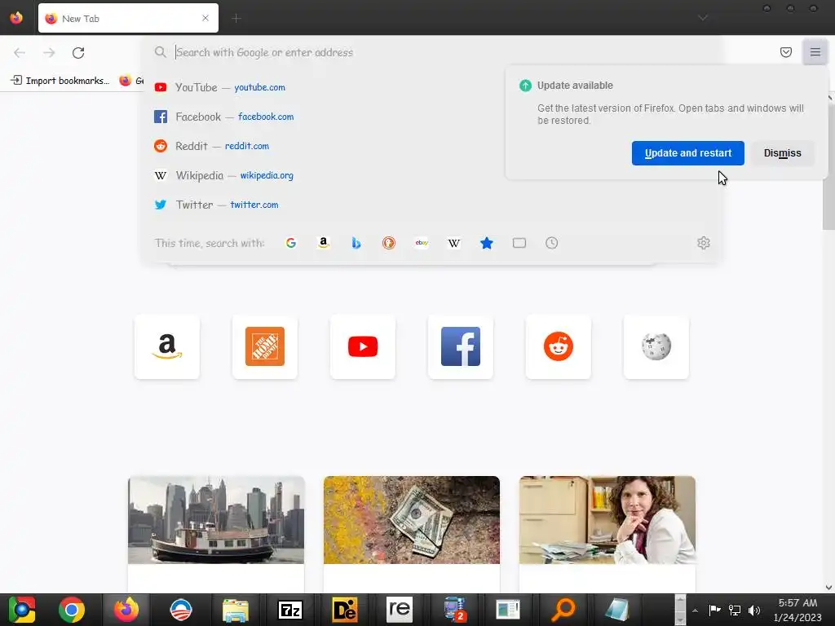The height and width of the screenshot is (626, 835).
Task: Open Facebook top site tile
Action: [x=461, y=346]
